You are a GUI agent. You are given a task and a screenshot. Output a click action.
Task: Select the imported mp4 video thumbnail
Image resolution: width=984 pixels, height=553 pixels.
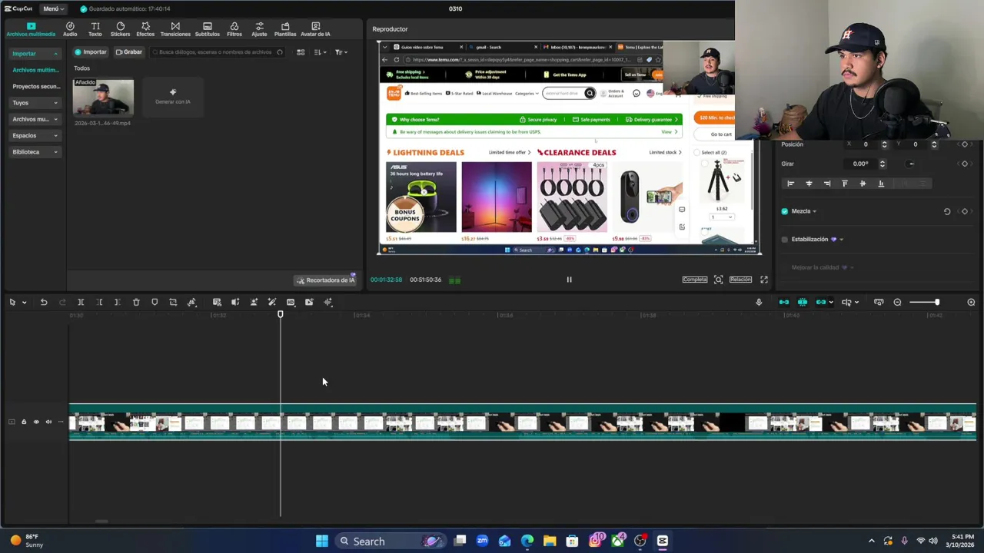(103, 97)
